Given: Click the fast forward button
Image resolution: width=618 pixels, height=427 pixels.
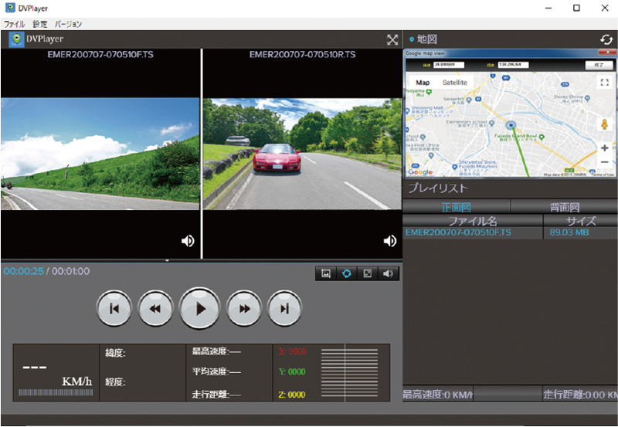Looking at the screenshot, I should pos(244,308).
